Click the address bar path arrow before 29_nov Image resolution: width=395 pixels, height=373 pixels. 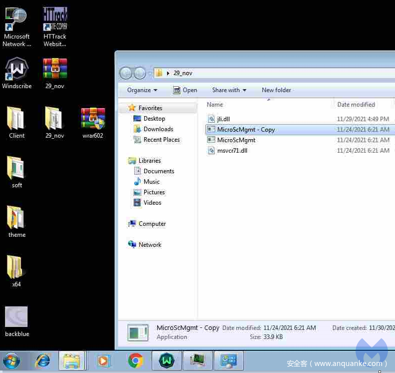click(x=168, y=74)
